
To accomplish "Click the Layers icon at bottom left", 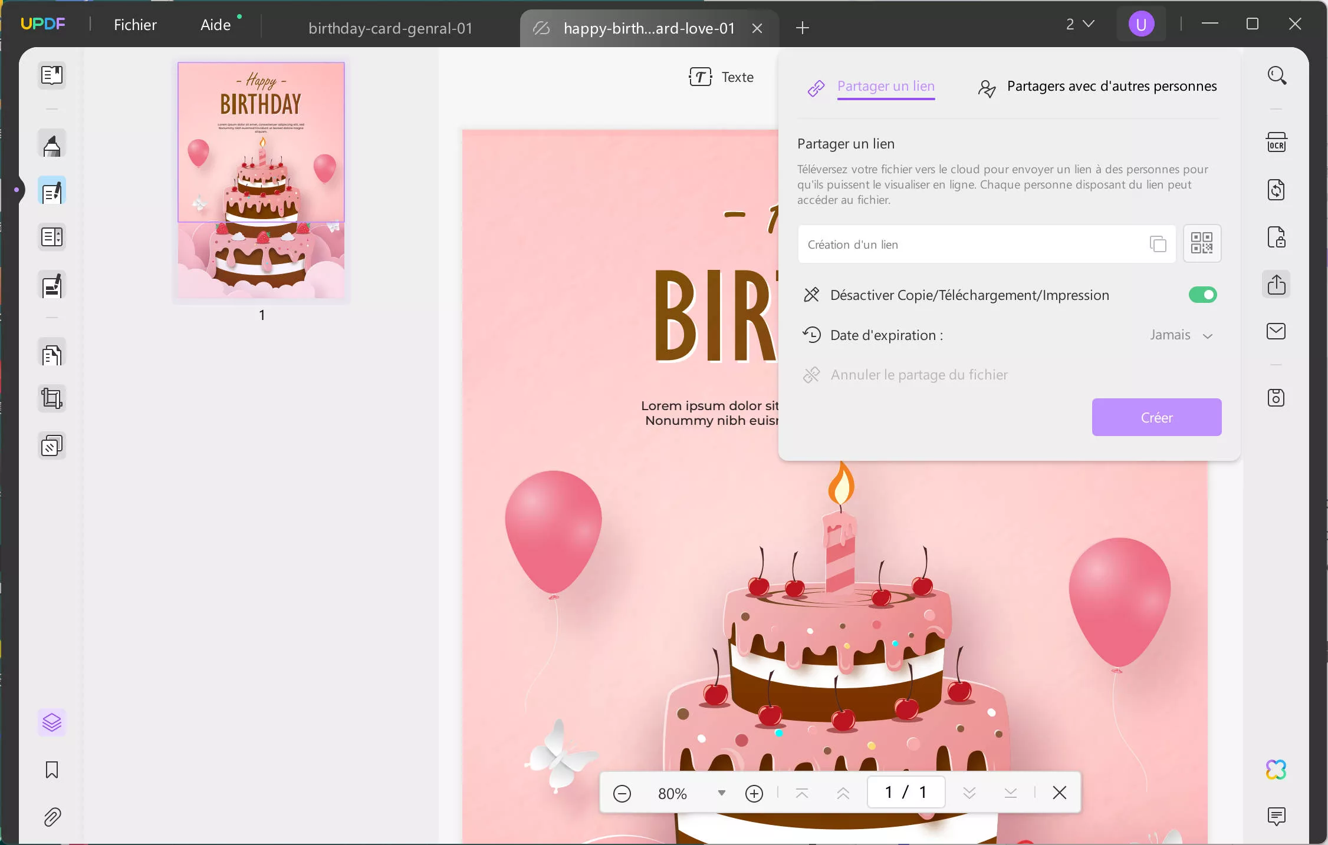I will 52,722.
